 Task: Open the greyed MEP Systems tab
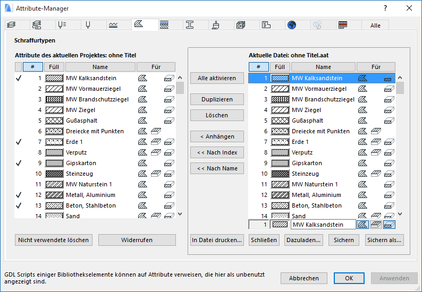(x=317, y=25)
